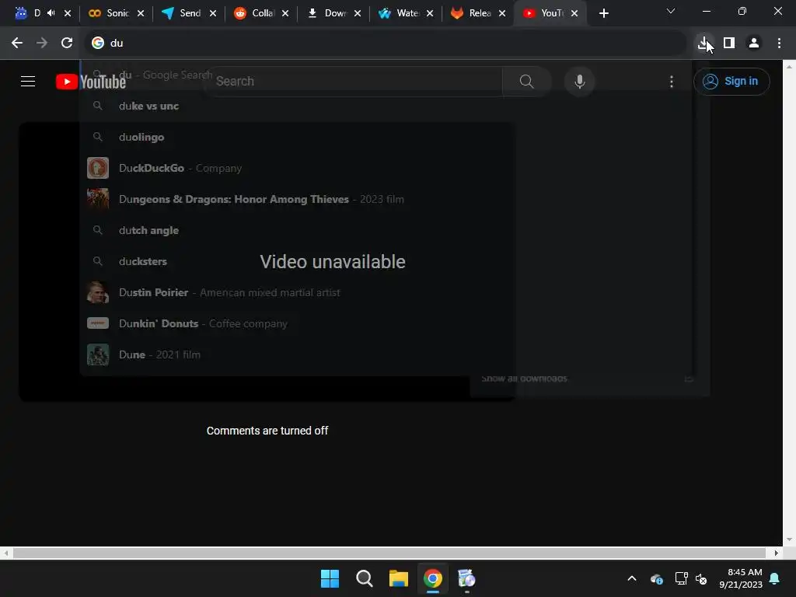Go back with the browser back arrow
796x597 pixels.
click(17, 44)
